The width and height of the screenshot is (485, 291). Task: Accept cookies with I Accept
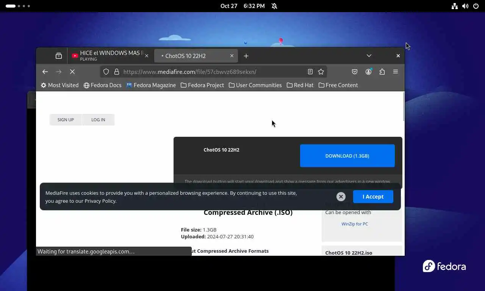373,197
